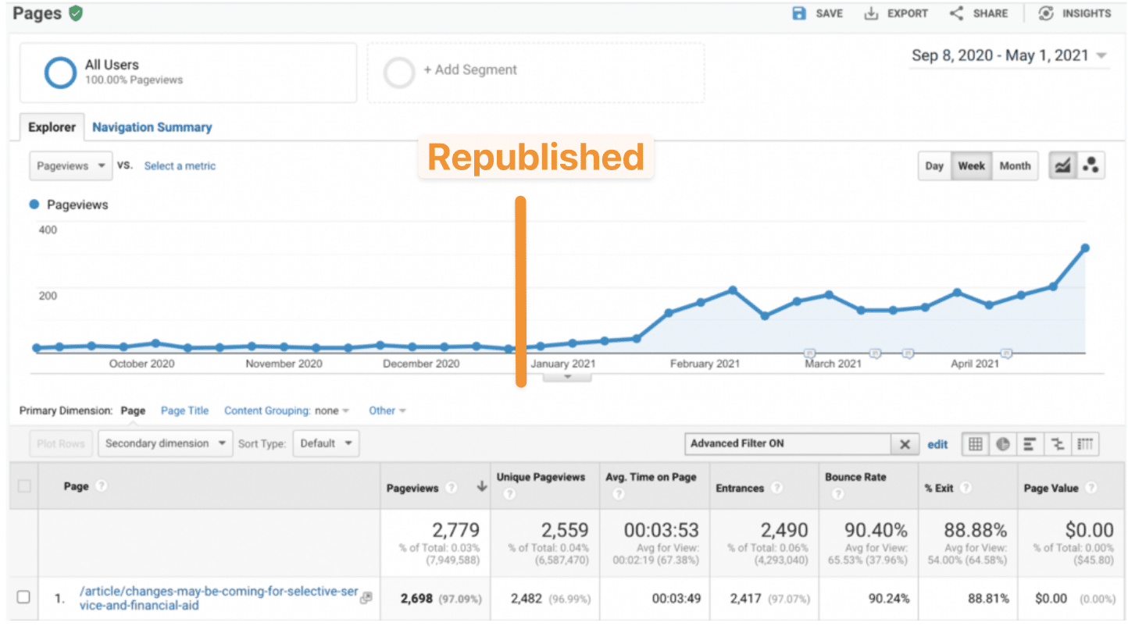Switch table to pivot view
Viewport: 1128px width, 626px height.
[1084, 444]
